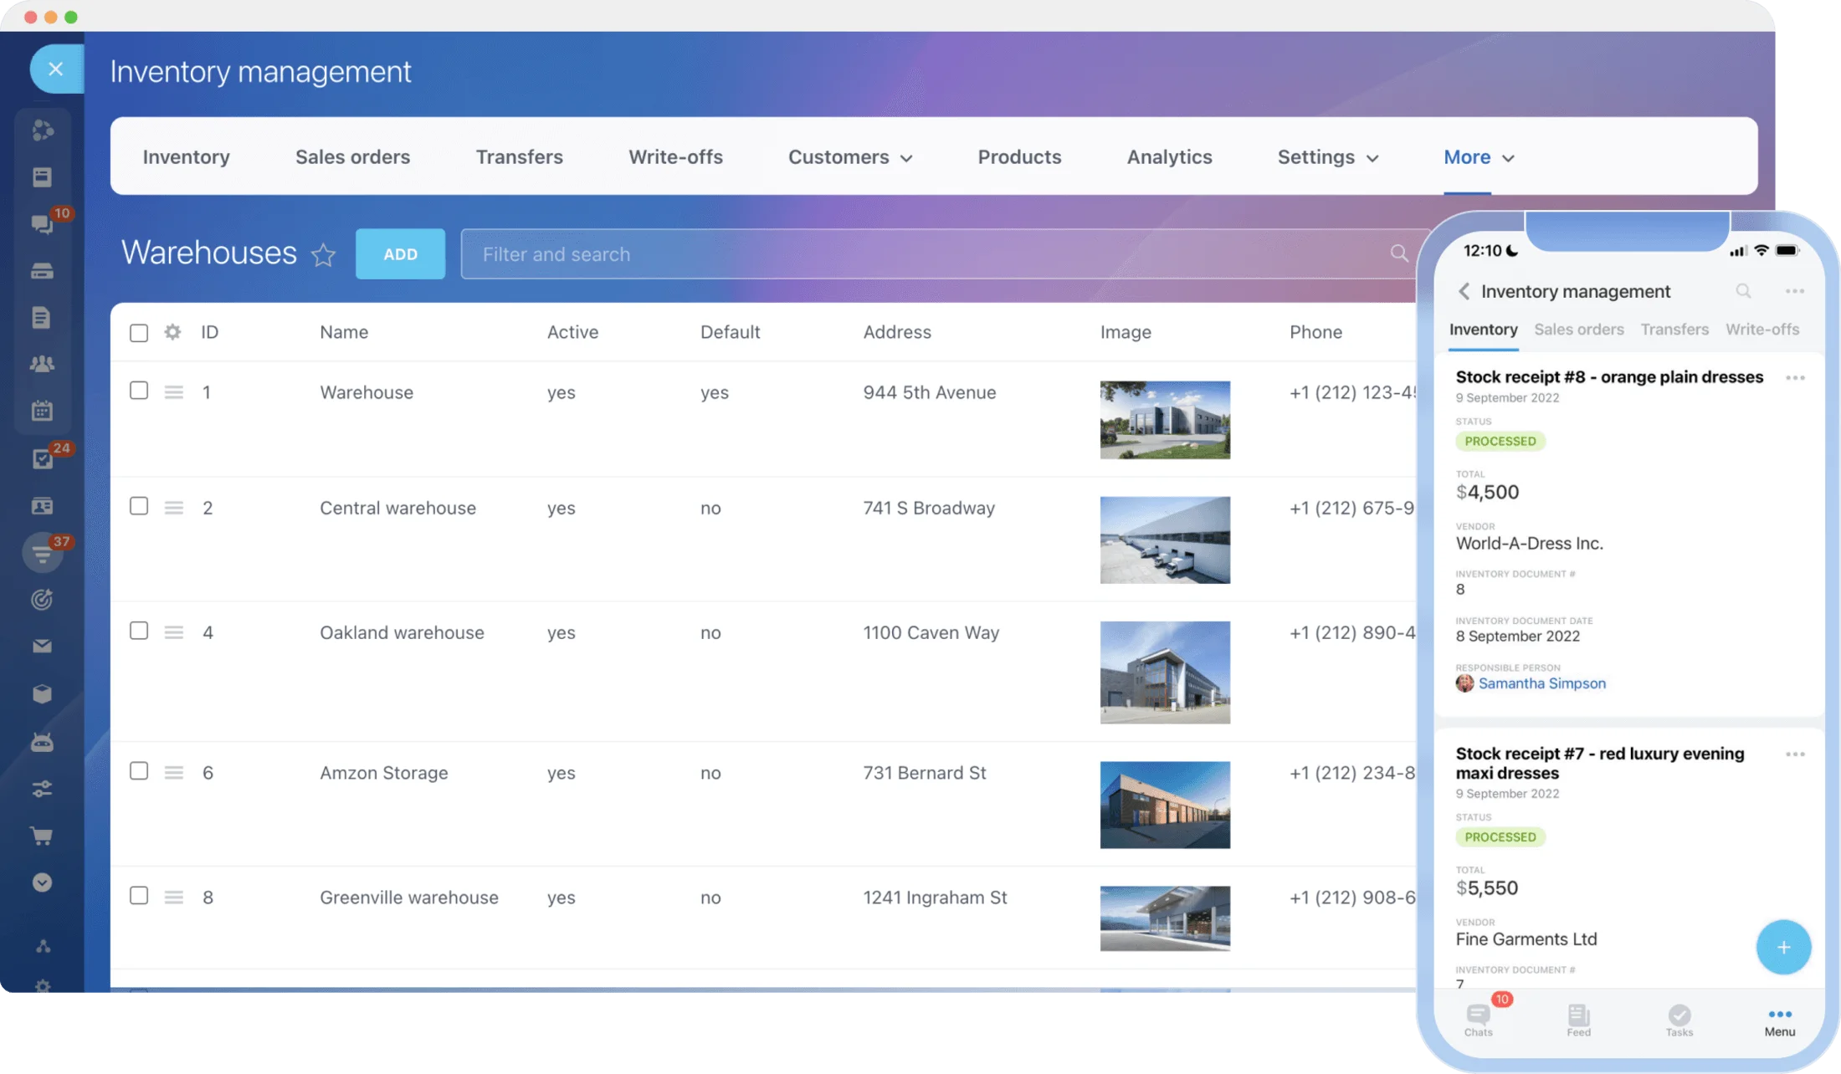Open the calendar icon in left sidebar
The image size is (1841, 1074).
click(x=42, y=411)
